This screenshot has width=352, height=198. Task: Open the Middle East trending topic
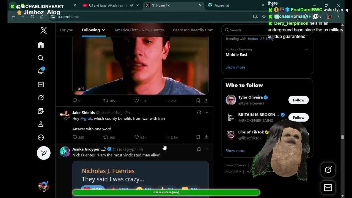[x=236, y=54]
